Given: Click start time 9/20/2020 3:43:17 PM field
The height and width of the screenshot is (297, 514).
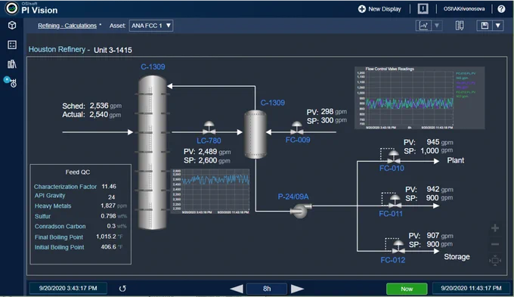Looking at the screenshot, I should [68, 288].
